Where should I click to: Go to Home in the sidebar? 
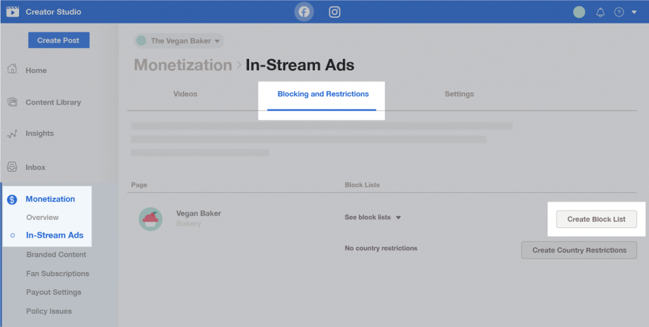(36, 70)
